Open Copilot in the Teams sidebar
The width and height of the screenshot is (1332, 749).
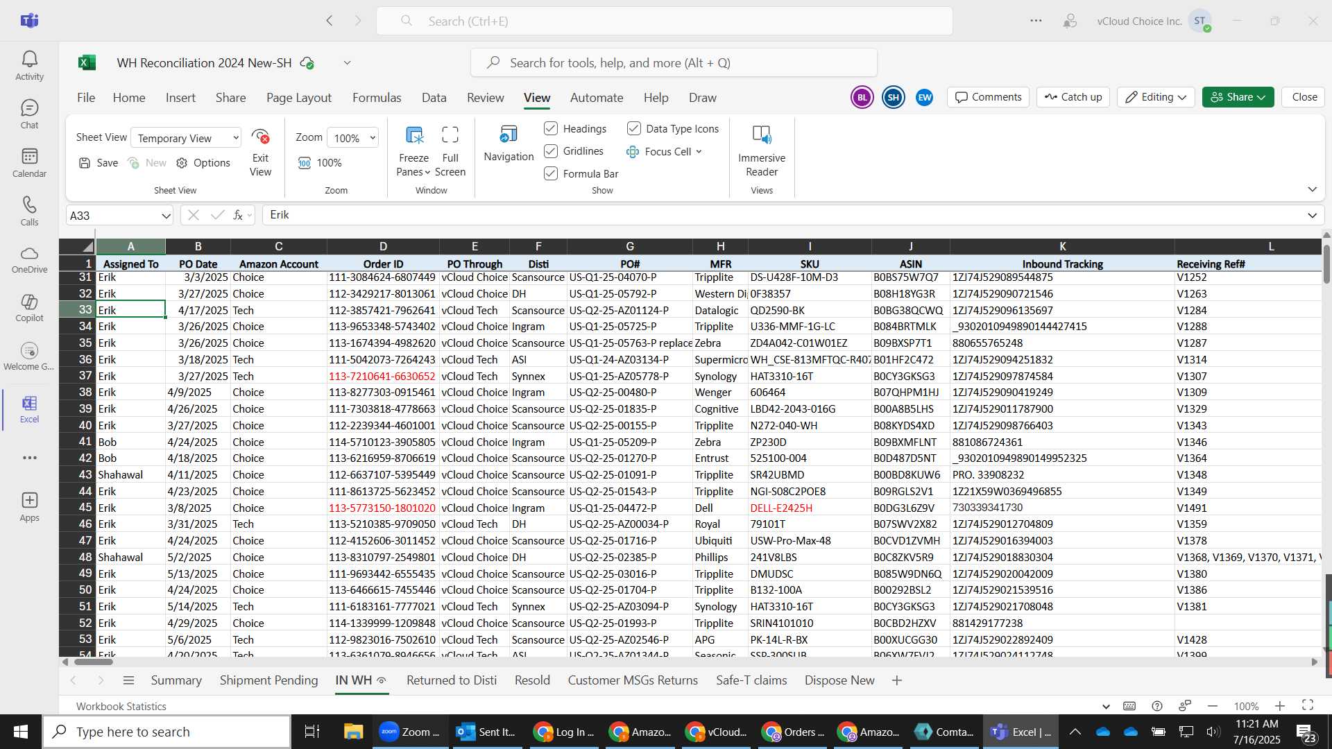29,309
